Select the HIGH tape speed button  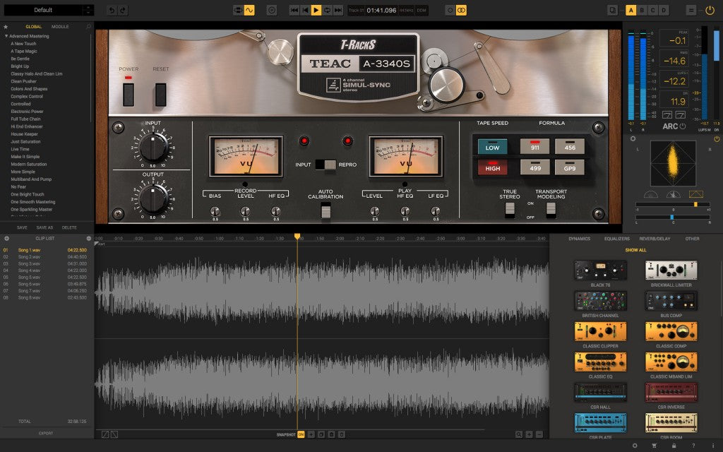click(492, 167)
